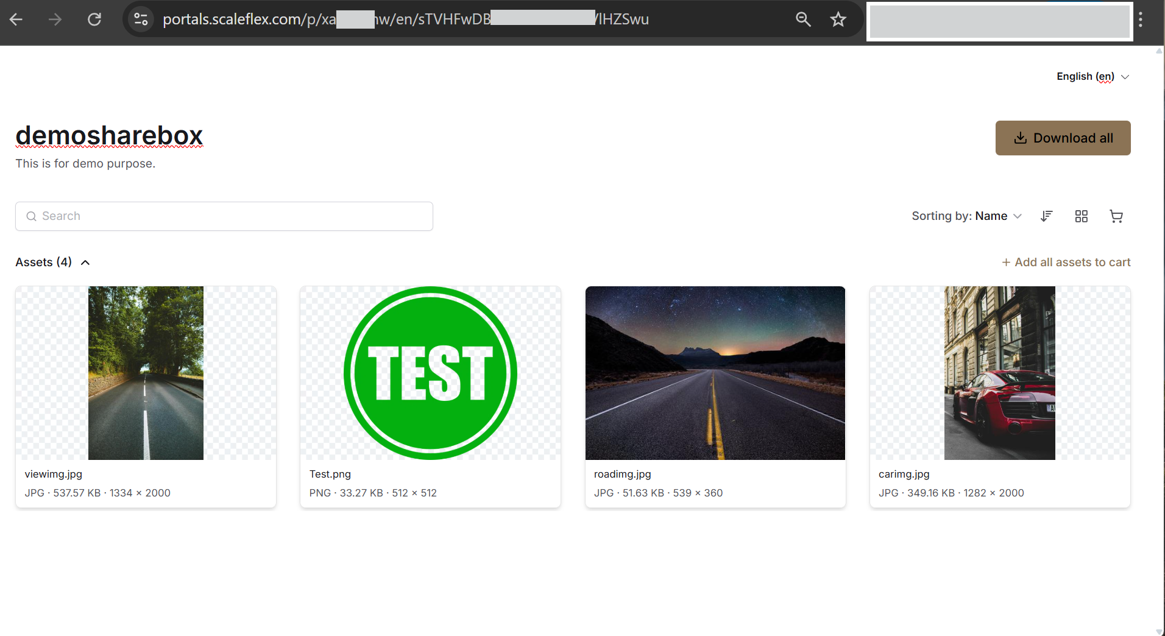Click Add all assets to cart
Viewport: 1165px width, 636px height.
1066,263
